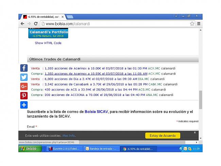Click calamardi user name on ACCIONA row
Viewport: 221px width, 166px height.
pos(166,95)
